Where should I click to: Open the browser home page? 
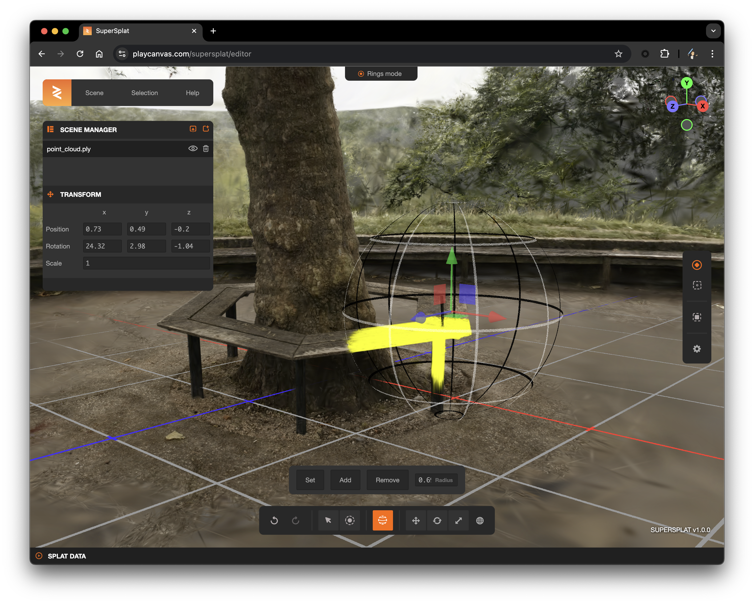pyautogui.click(x=99, y=54)
